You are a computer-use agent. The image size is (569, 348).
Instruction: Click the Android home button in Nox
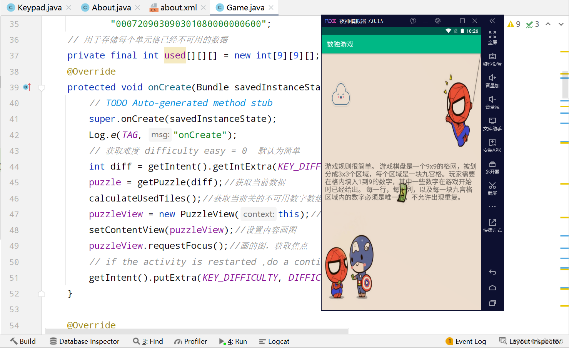coord(492,288)
